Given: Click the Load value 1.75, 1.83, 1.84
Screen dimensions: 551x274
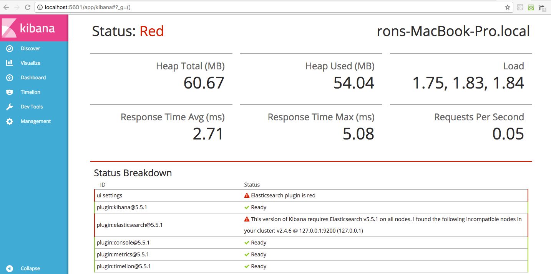Looking at the screenshot, I should (x=468, y=83).
